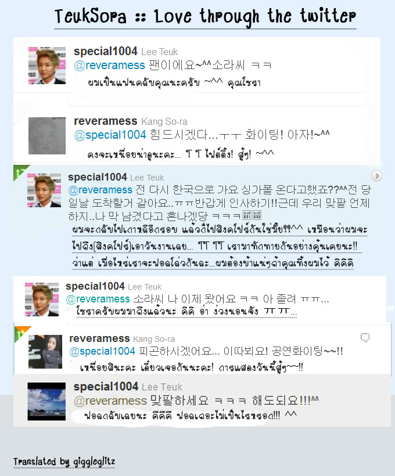This screenshot has height=476, width=395.
Task: Open Lee Teuk avatar in fourth tweet
Action: click(x=42, y=300)
